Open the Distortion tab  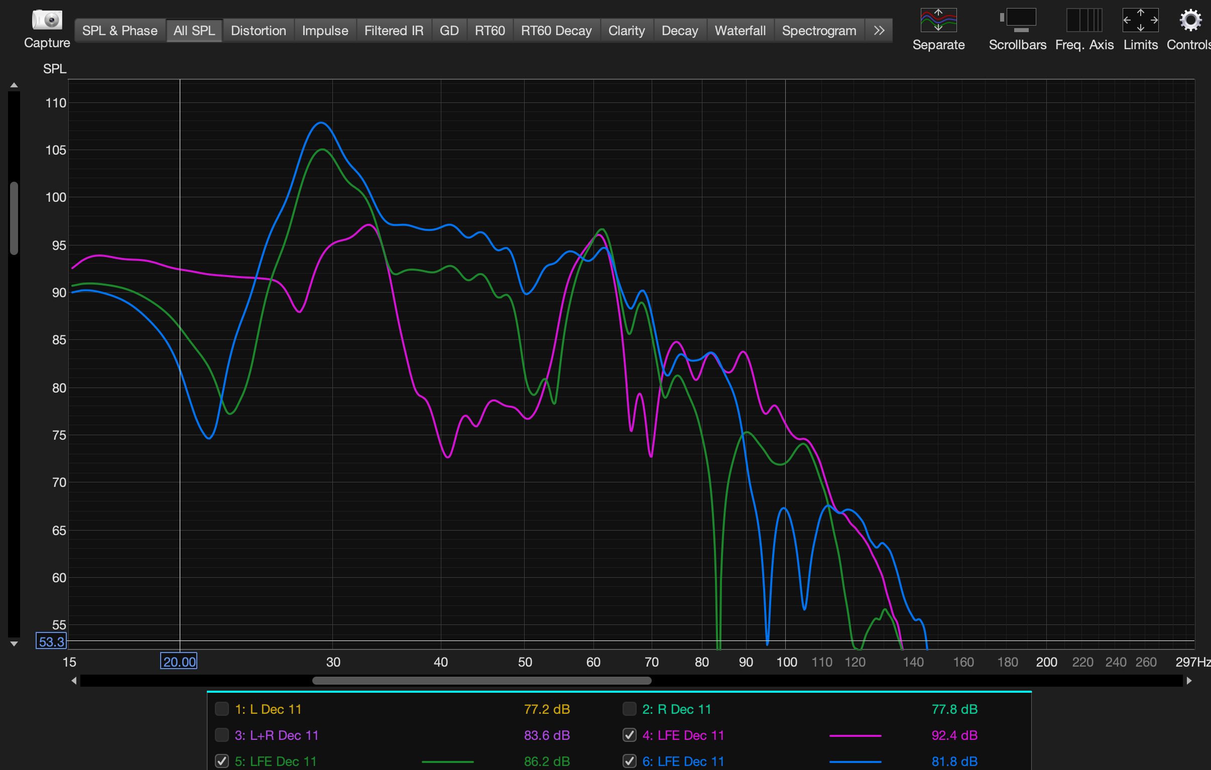click(x=258, y=31)
